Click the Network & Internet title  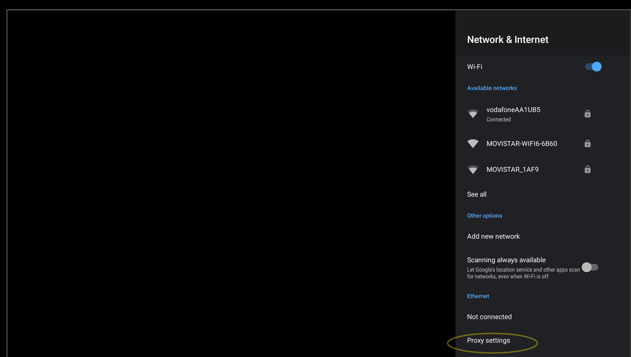[x=508, y=40]
